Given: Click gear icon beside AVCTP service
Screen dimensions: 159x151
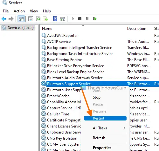Looking at the screenshot, I should 44,41.
